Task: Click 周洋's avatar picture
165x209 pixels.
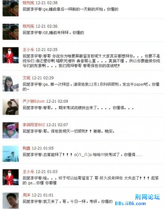Action: point(11,200)
